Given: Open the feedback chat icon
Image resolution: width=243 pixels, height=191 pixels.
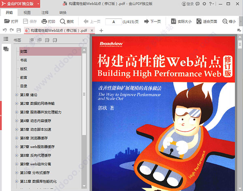Looking at the screenshot, I should 198,4.
